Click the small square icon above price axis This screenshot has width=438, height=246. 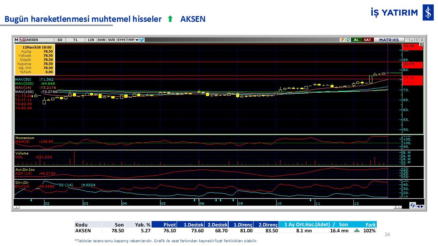coord(421,44)
